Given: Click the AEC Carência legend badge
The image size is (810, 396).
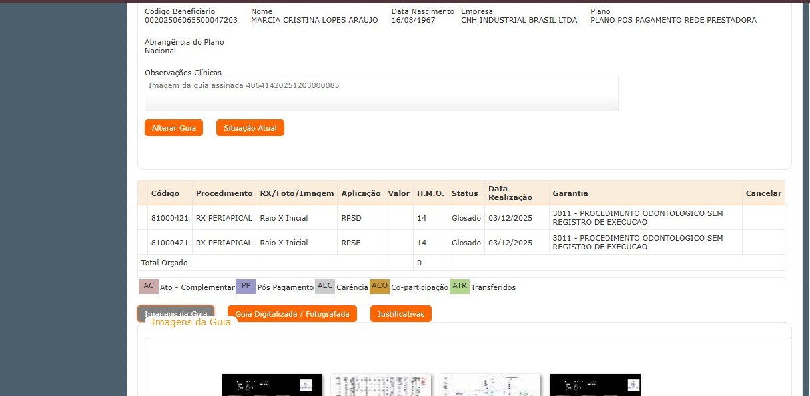Looking at the screenshot, I should tap(325, 287).
